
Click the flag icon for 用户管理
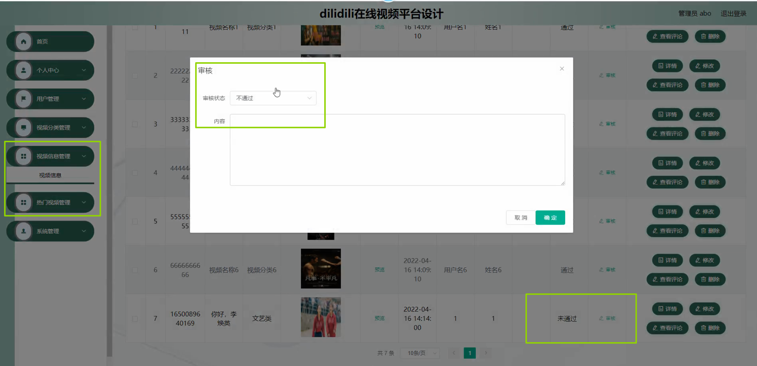[23, 99]
